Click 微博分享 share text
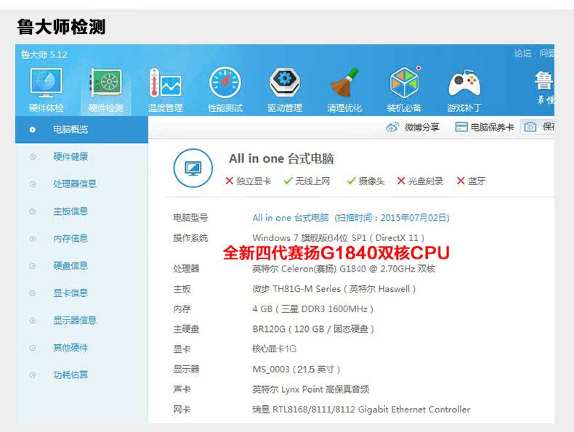The width and height of the screenshot is (574, 432). pos(421,127)
